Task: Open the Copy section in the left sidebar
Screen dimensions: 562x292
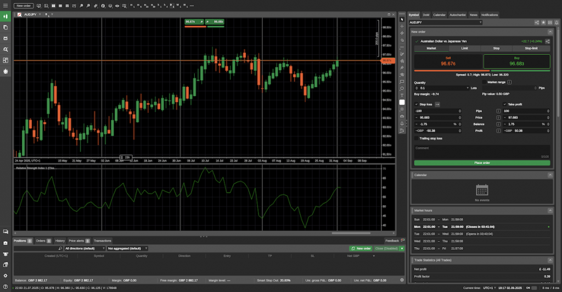Action: 5,27
